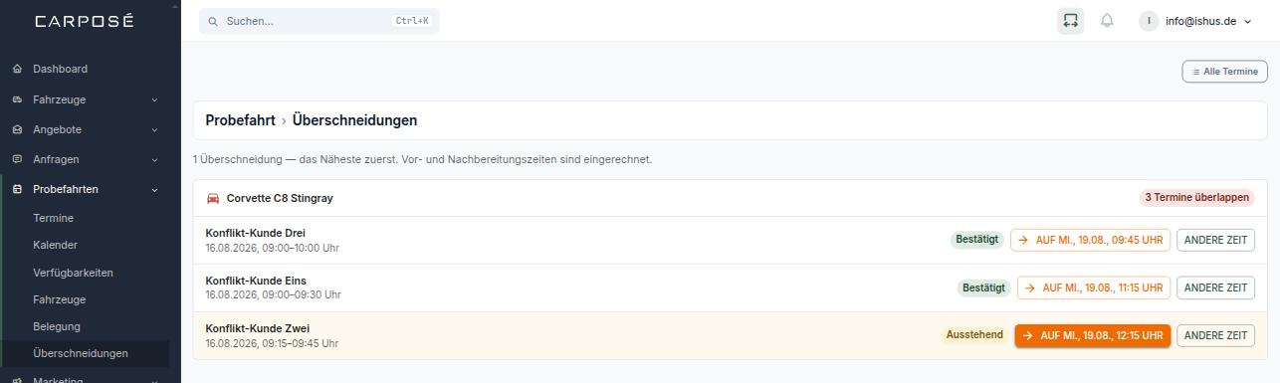The image size is (1280, 383).
Task: Expand the Angebote sidebar chevron
Action: click(x=154, y=129)
